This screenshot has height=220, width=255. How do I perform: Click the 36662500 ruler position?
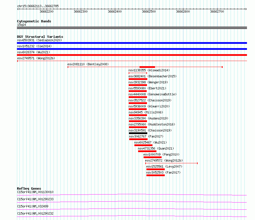click(149, 11)
